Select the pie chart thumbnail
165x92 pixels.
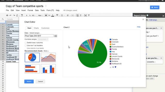(x=32, y=57)
